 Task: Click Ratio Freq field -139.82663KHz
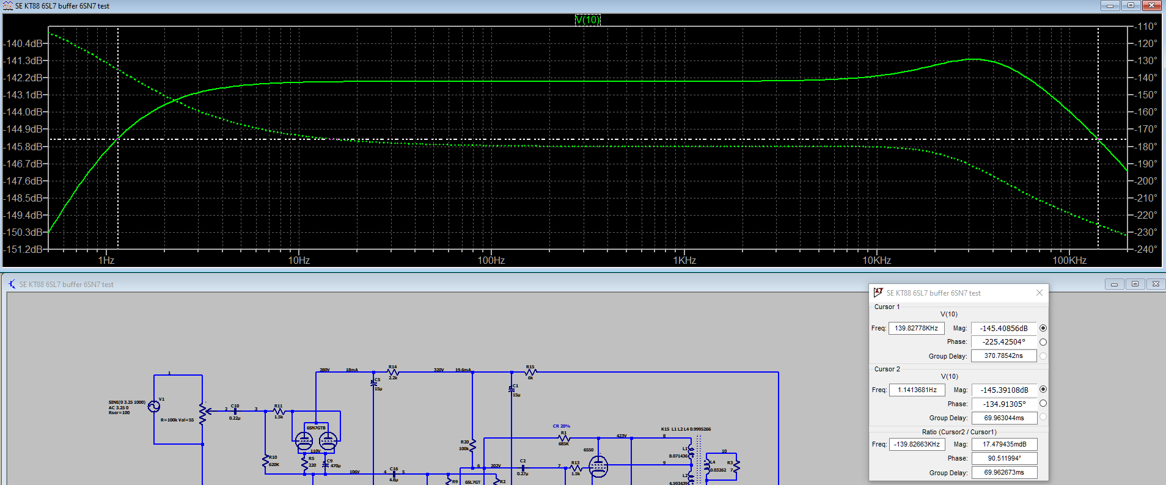[x=917, y=444]
